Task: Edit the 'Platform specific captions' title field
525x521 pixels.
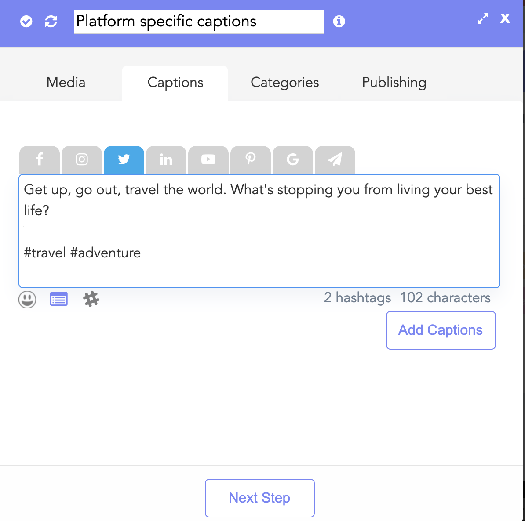Action: pyautogui.click(x=199, y=22)
